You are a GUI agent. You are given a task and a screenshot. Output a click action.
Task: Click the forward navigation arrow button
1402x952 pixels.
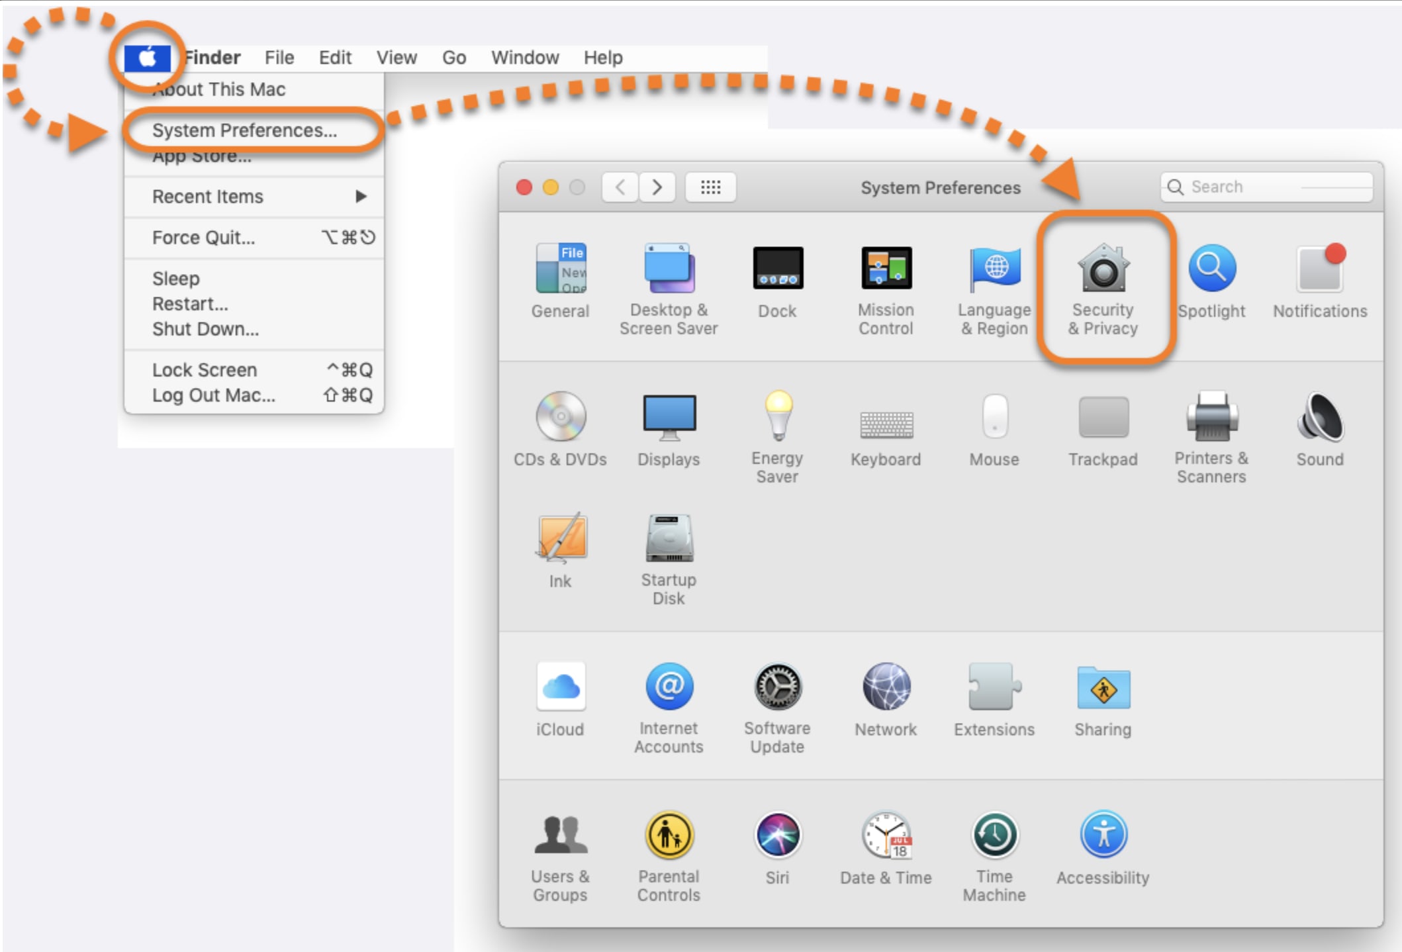tap(657, 187)
